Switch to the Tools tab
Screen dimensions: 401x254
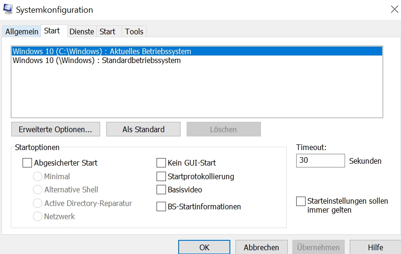click(134, 32)
